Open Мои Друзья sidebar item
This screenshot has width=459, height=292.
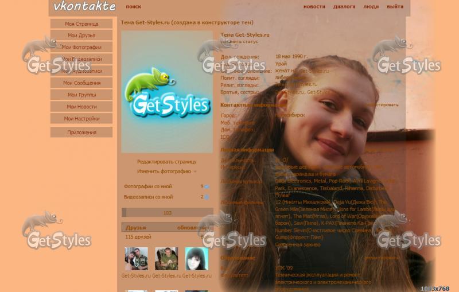81,35
